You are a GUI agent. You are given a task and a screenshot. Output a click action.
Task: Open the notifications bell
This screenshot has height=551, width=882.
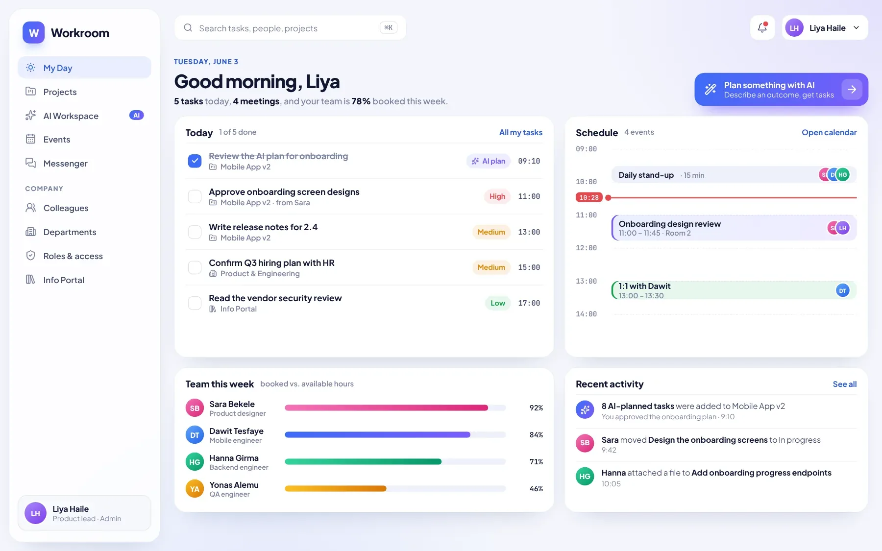pos(762,27)
